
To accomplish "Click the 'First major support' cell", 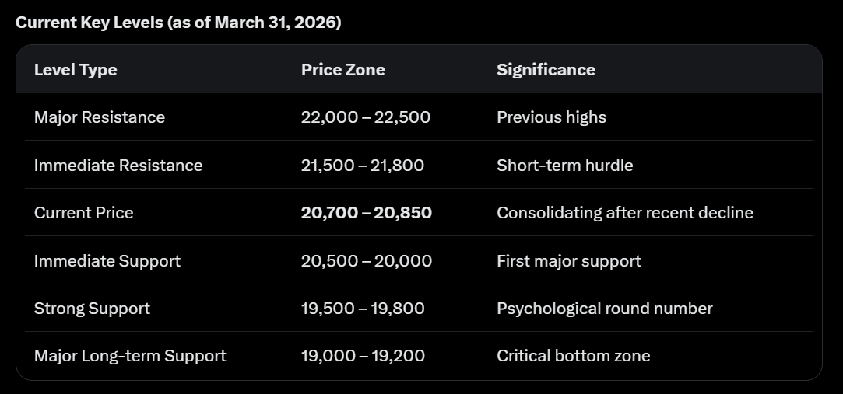I will [x=568, y=261].
